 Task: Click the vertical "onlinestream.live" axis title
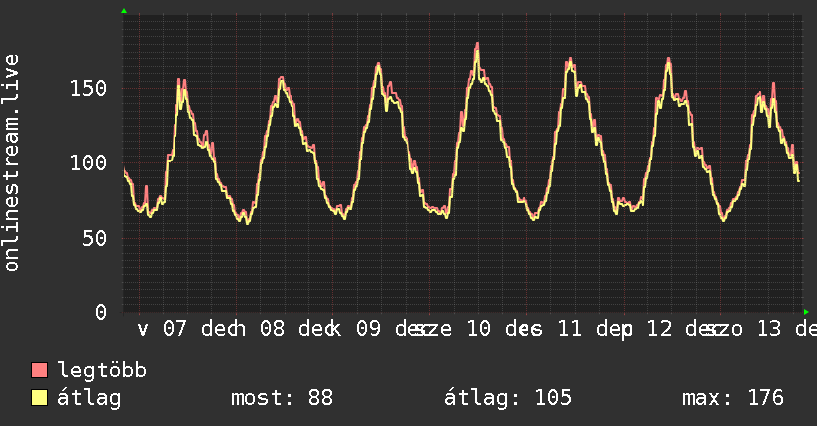coord(12,163)
